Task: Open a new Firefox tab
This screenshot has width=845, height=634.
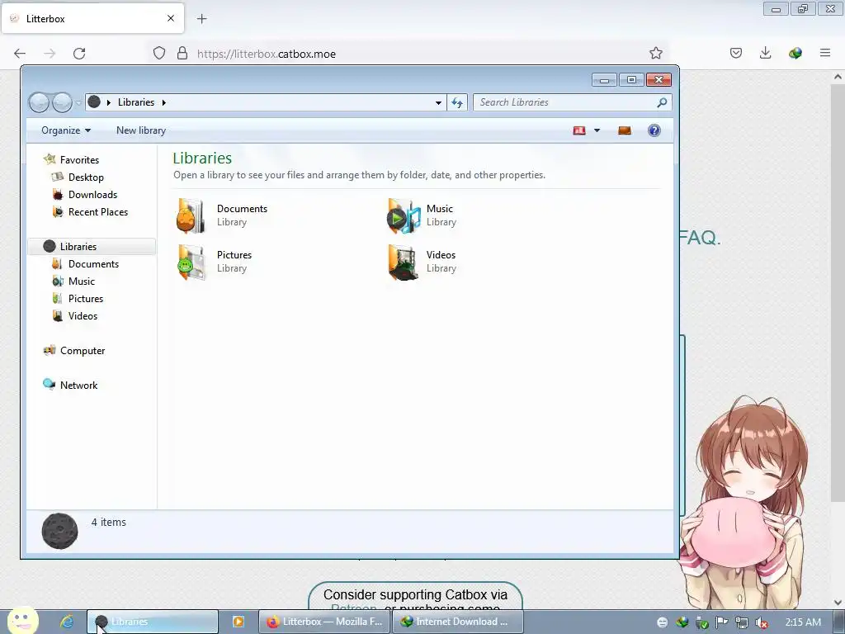Action: (202, 19)
